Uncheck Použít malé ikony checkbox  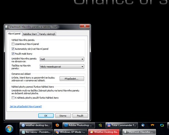tap(13, 54)
